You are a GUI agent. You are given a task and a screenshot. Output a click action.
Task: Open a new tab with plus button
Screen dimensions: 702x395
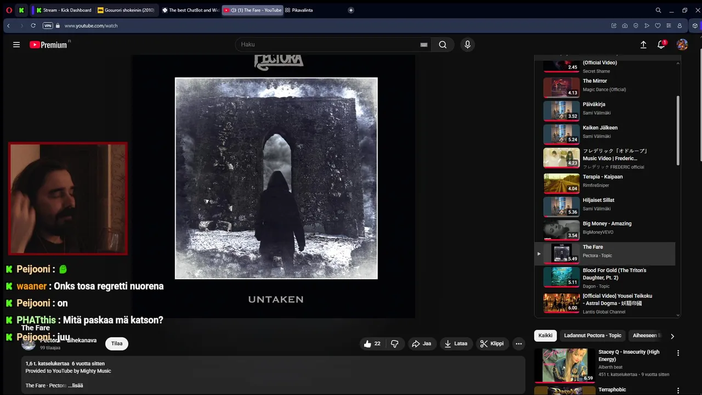point(351,10)
